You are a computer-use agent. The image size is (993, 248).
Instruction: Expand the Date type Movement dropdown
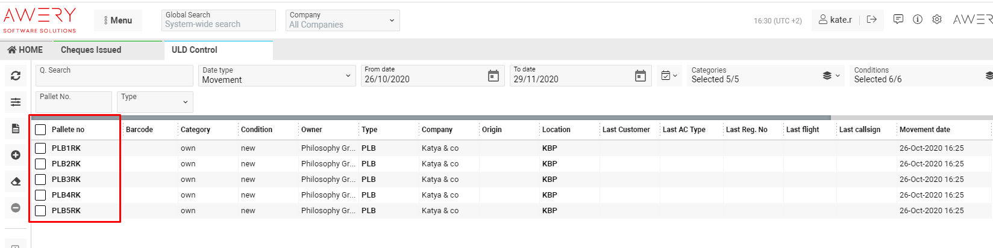click(x=277, y=76)
